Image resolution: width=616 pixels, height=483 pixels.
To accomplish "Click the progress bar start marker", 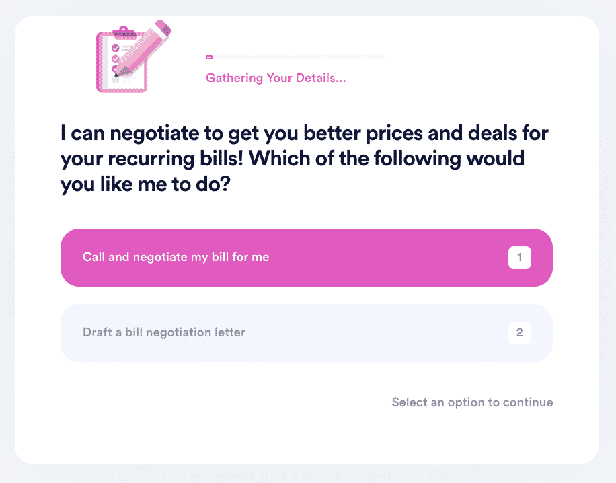I will [209, 57].
